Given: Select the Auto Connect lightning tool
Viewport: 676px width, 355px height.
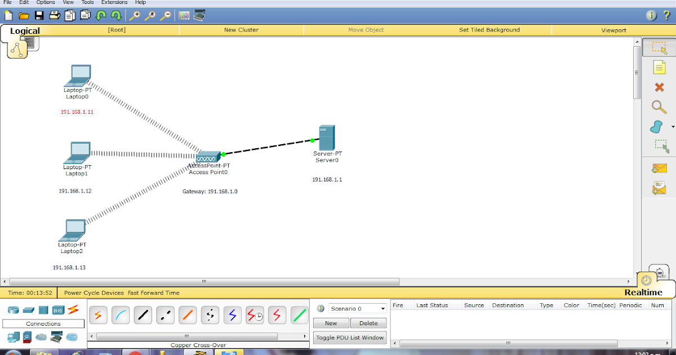Looking at the screenshot, I should click(99, 315).
